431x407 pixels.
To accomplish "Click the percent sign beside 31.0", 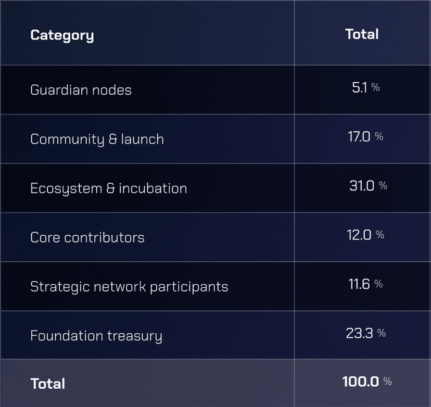I will coord(383,186).
